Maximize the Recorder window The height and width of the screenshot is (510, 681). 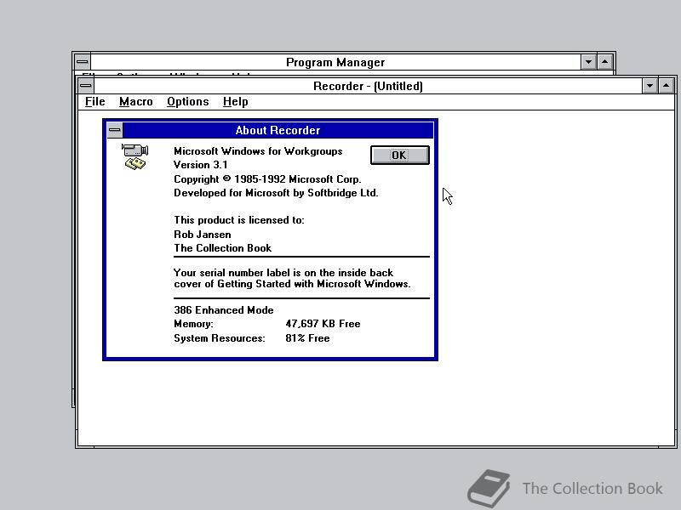point(667,86)
